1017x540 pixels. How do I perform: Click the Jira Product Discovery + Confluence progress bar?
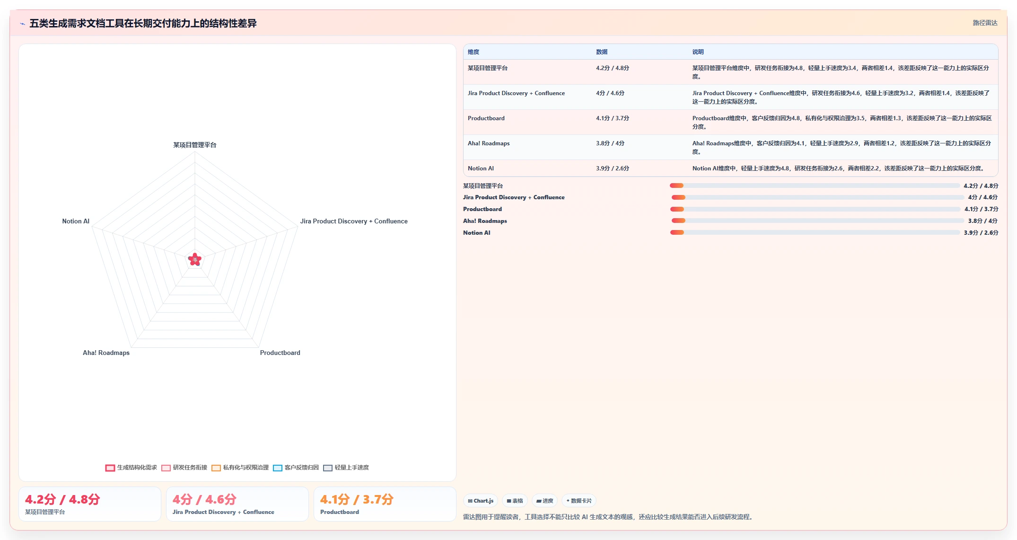pyautogui.click(x=818, y=197)
